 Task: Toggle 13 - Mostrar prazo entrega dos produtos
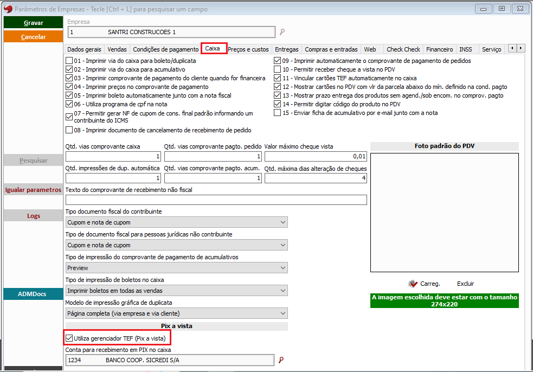click(277, 95)
